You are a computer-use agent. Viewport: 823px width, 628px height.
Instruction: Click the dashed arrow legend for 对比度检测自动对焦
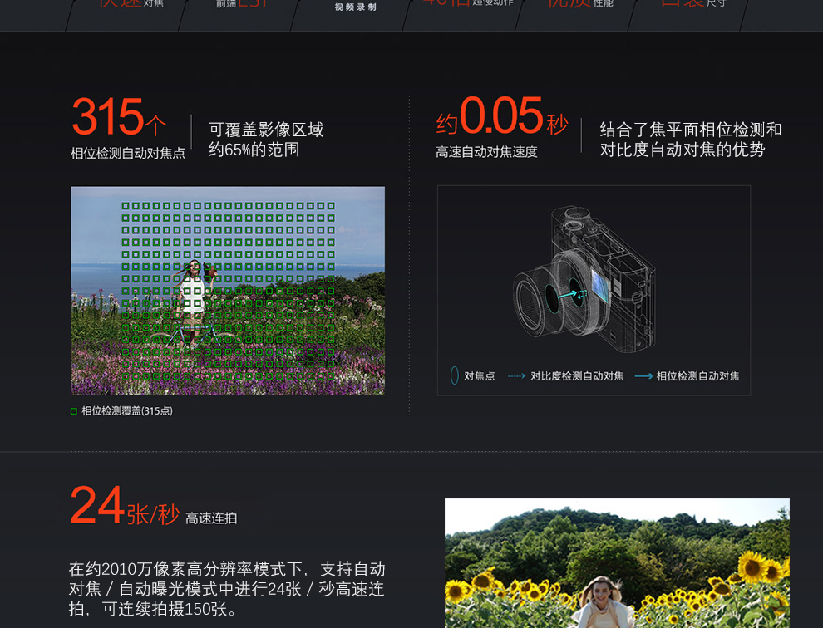click(516, 376)
